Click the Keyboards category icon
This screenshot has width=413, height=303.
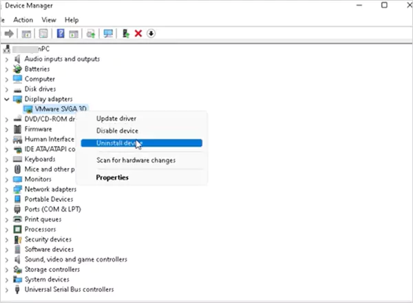[x=17, y=159]
